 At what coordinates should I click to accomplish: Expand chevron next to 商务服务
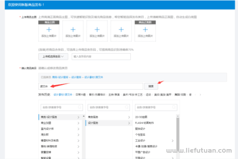pos(129,117)
